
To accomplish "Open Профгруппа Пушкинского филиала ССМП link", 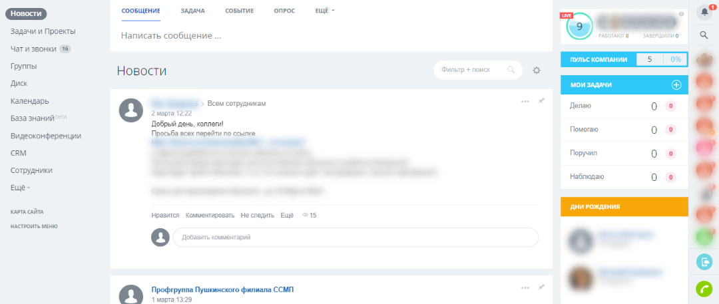I will click(222, 290).
